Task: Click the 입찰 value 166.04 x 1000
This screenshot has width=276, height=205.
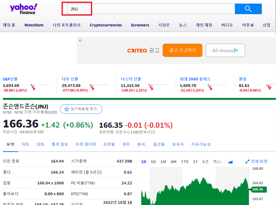Action: click(x=50, y=183)
